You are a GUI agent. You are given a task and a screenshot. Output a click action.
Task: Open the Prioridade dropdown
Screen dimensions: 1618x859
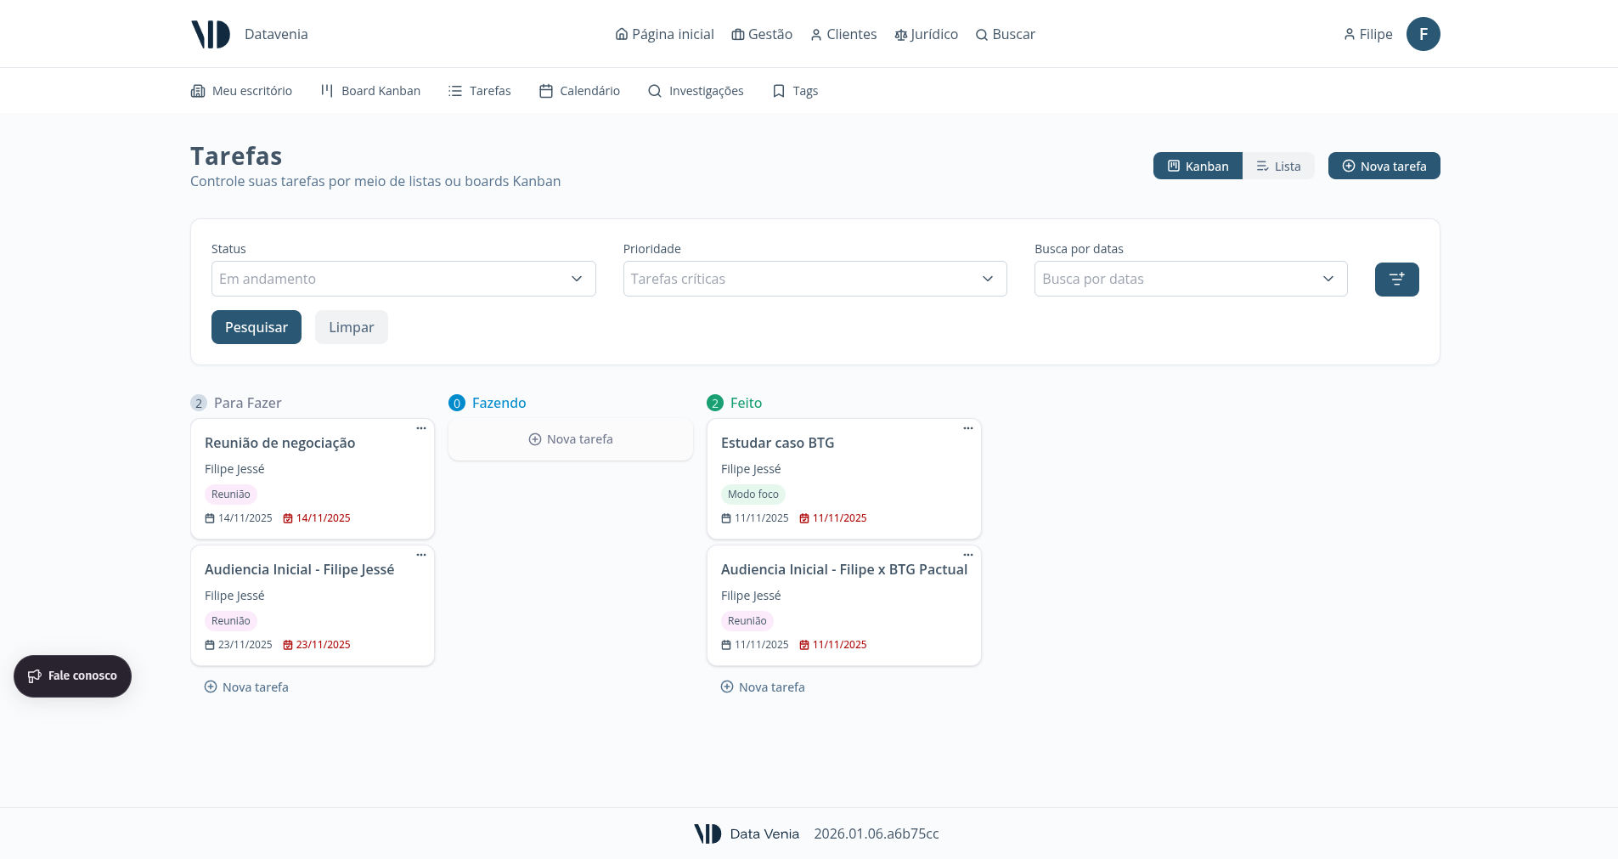pos(814,279)
